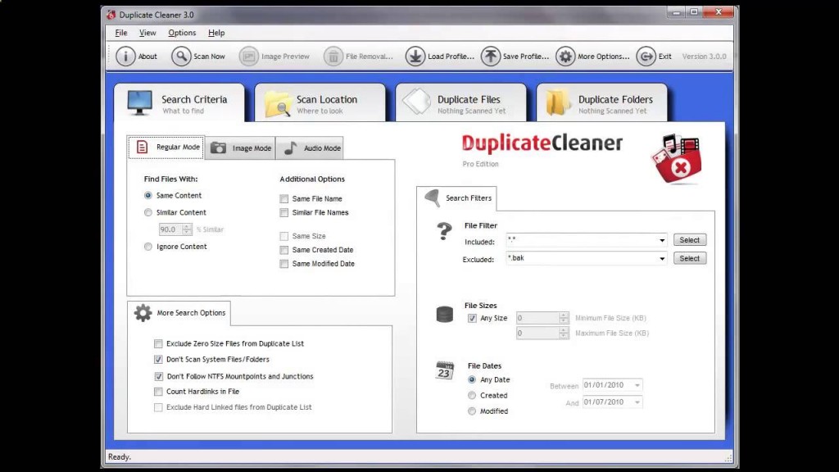Start a scan with Scan Now magnifier icon

(x=181, y=57)
